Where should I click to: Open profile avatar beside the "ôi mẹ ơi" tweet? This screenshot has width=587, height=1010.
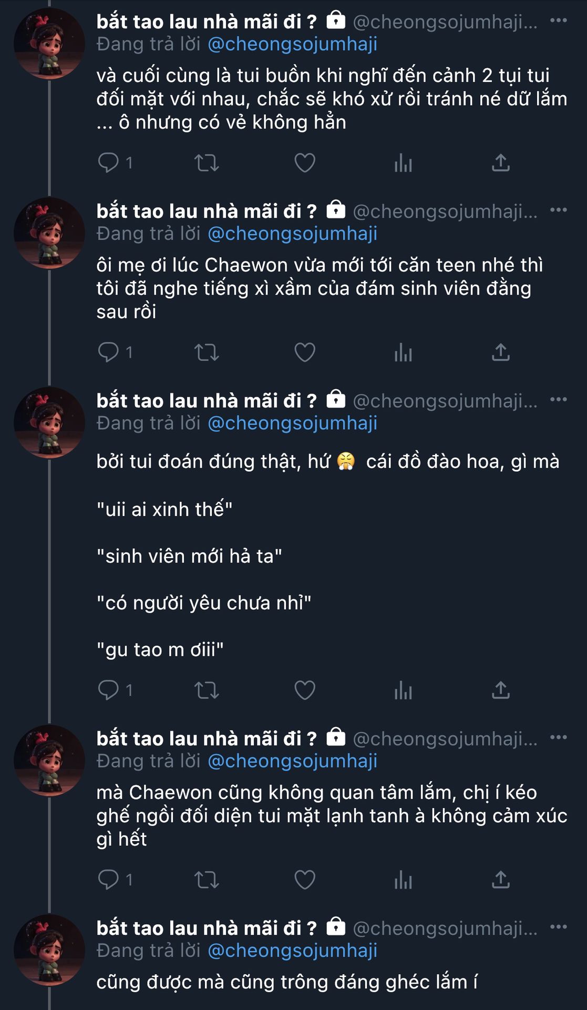[x=49, y=233]
